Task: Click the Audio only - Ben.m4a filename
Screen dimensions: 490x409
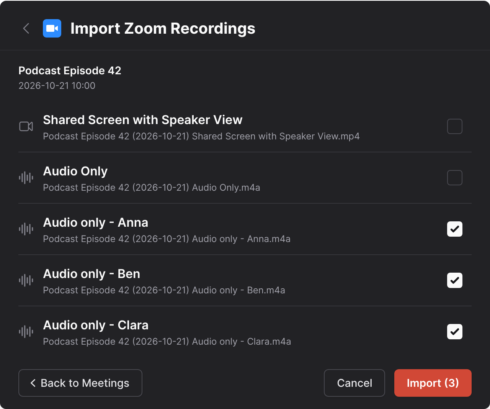Action: [164, 290]
